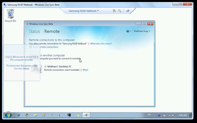Show hidden tray icons arrow
The width and height of the screenshot is (197, 123).
click(x=155, y=115)
